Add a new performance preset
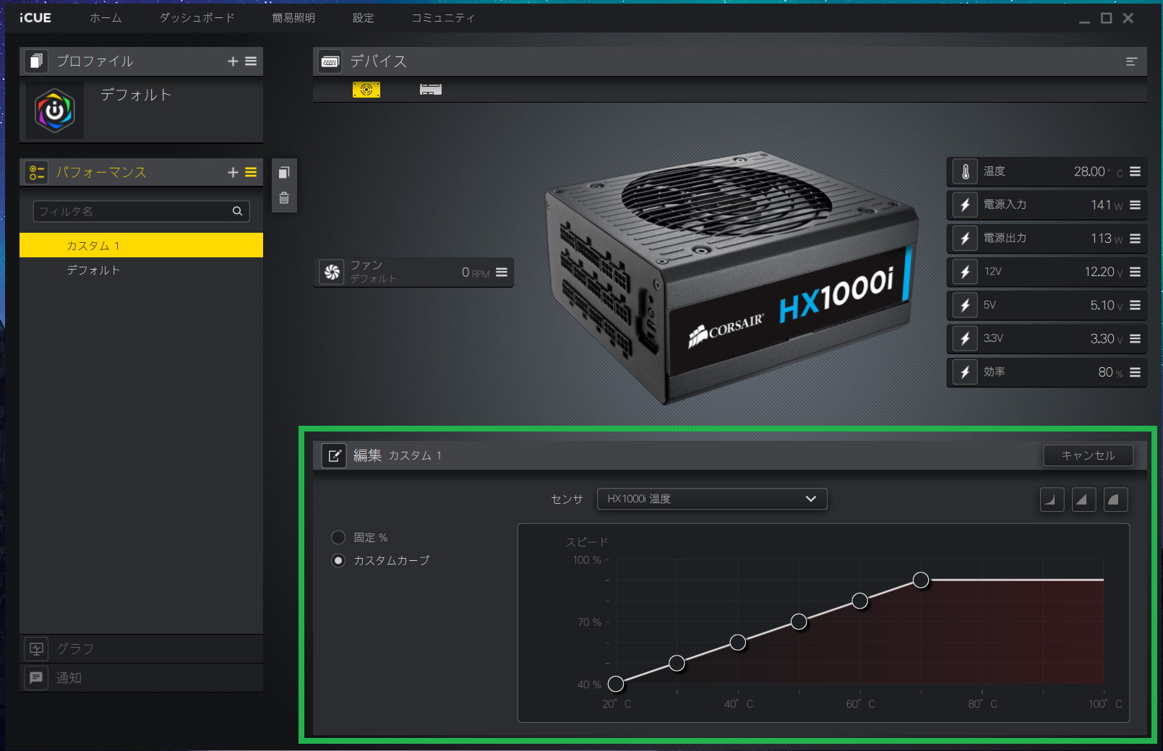The width and height of the screenshot is (1163, 751). coord(233,172)
